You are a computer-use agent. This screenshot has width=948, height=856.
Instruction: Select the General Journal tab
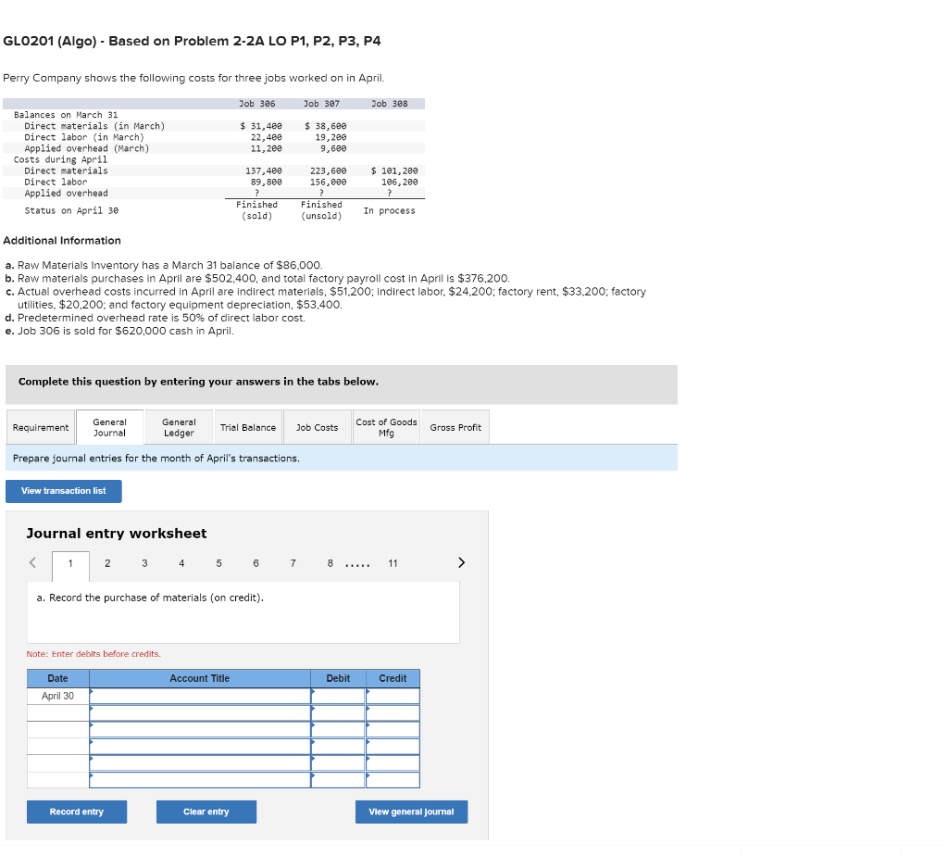click(109, 427)
